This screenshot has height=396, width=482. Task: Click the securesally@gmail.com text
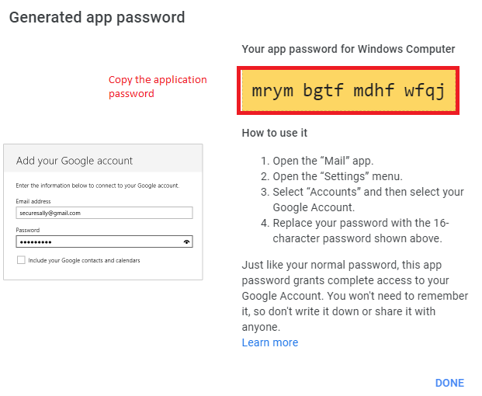pos(50,213)
